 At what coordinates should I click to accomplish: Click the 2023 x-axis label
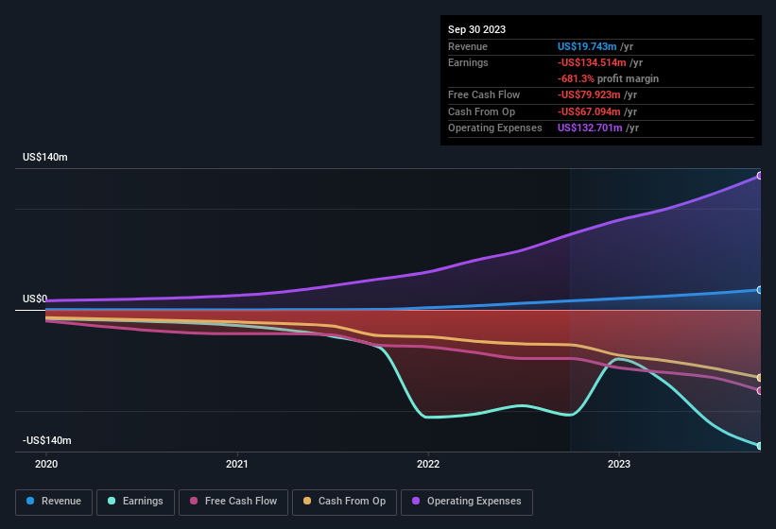click(x=618, y=464)
